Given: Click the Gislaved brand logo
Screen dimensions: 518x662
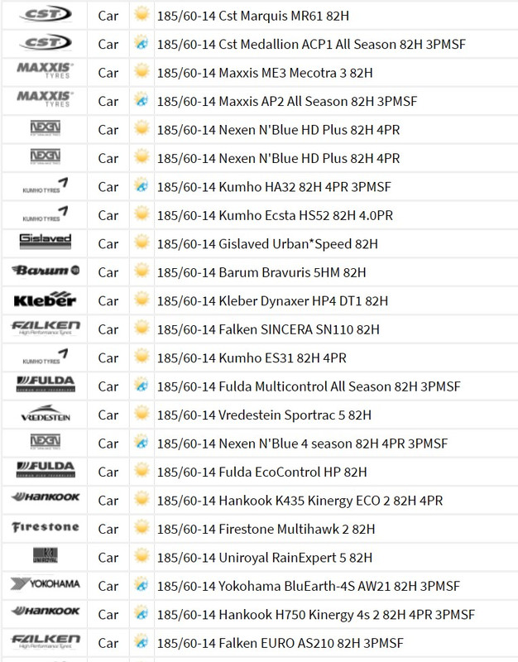Looking at the screenshot, I should [x=46, y=242].
